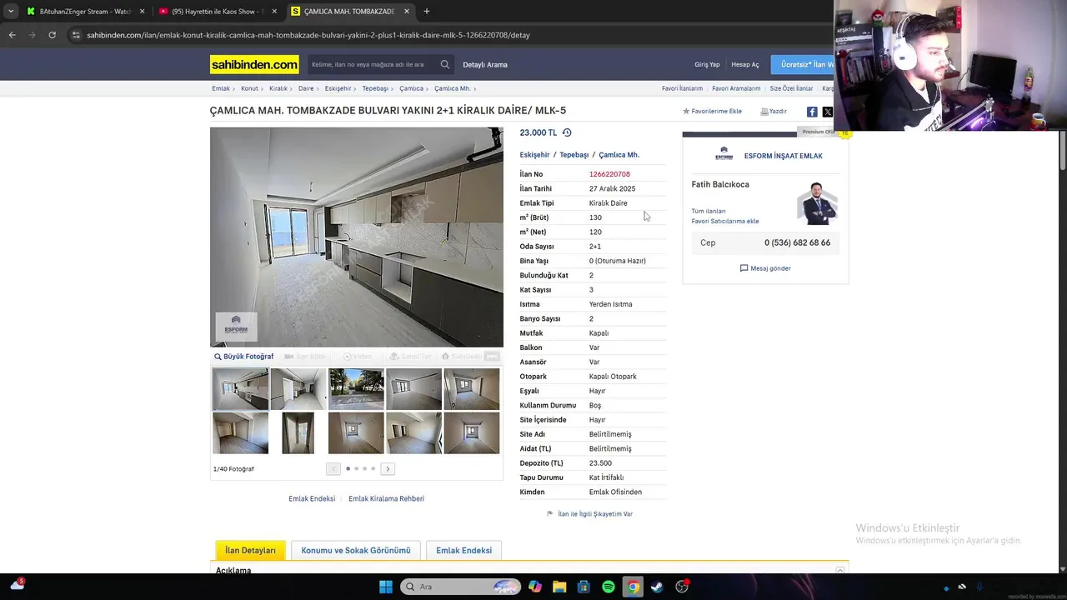Open the Favori Aramalarım link

(x=736, y=88)
